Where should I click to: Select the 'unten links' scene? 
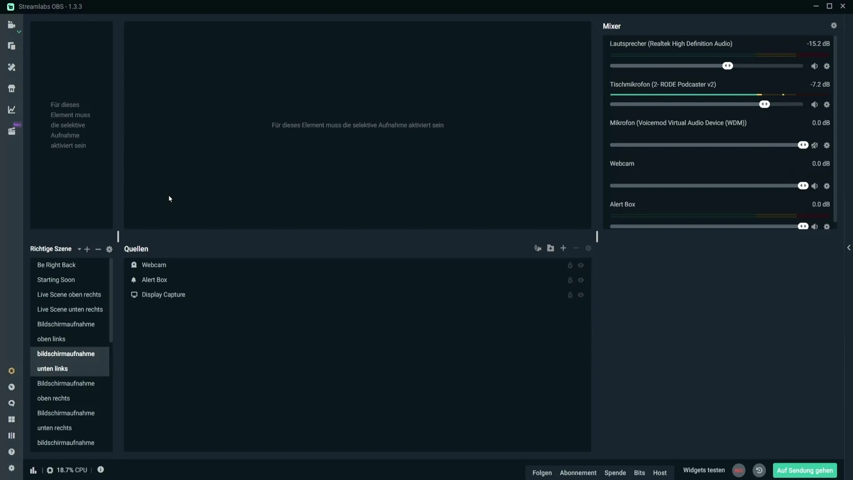point(52,368)
